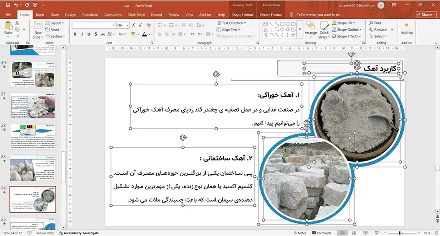This screenshot has width=440, height=236.
Task: Open the Section dropdown
Action: (55, 36)
